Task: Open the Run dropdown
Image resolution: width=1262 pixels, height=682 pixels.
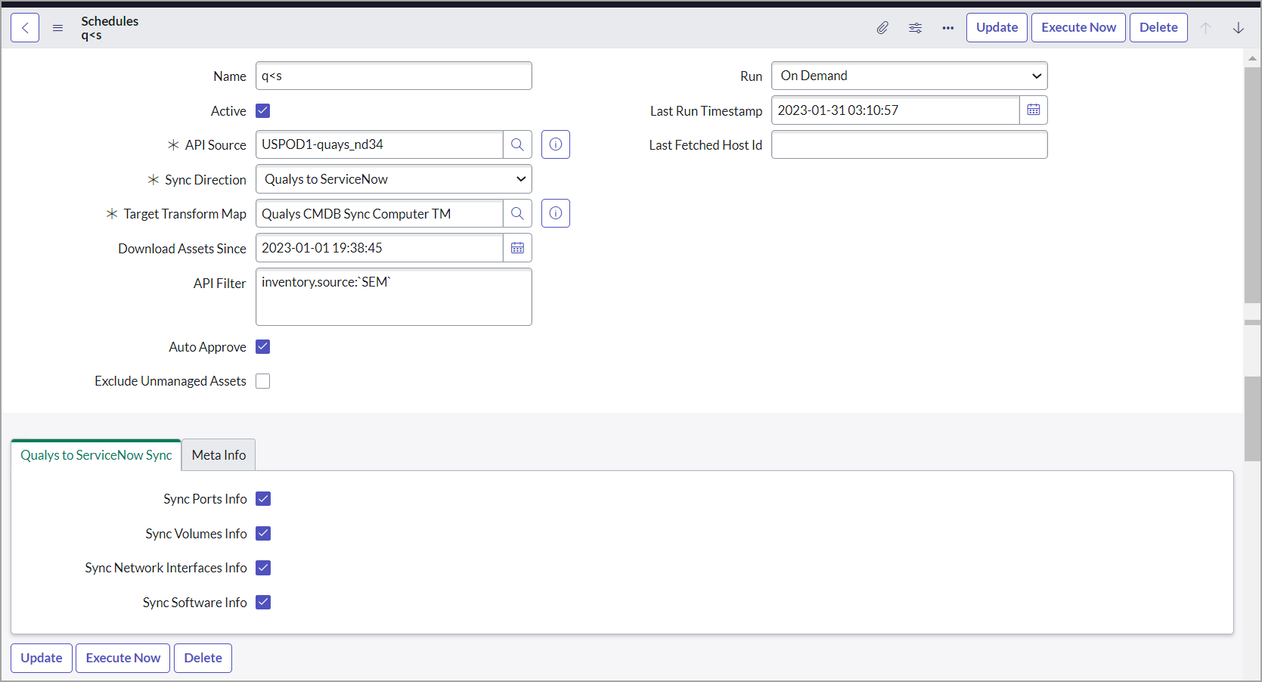Action: pos(910,76)
